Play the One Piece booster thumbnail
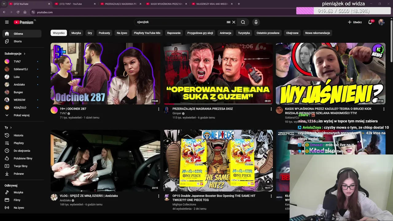 [x=218, y=161]
